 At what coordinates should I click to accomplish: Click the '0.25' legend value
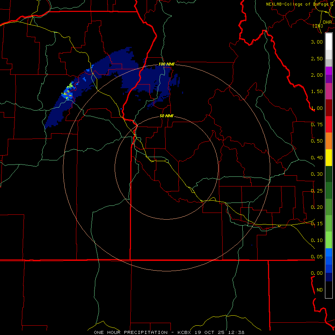[317, 191]
